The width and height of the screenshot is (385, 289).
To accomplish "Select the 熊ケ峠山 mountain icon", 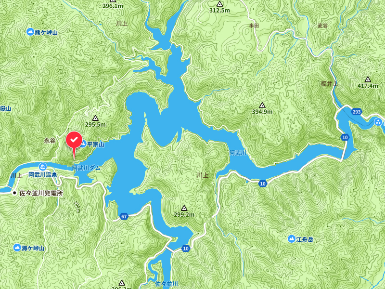I will pyautogui.click(x=30, y=32).
